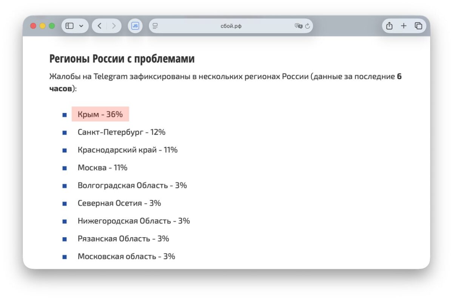Click the blue bullet next to Крым
The width and height of the screenshot is (453, 299).
tap(64, 114)
